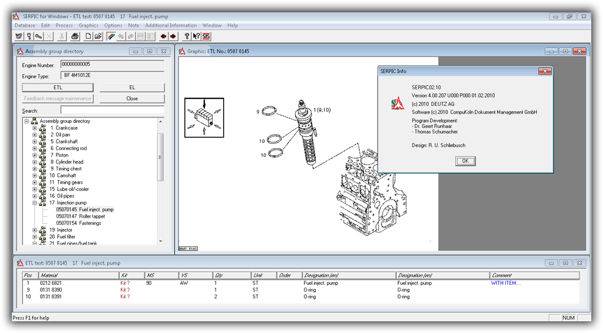Click the Crankcase group tree icon
Screen dimensions: 603x333
[x=42, y=128]
